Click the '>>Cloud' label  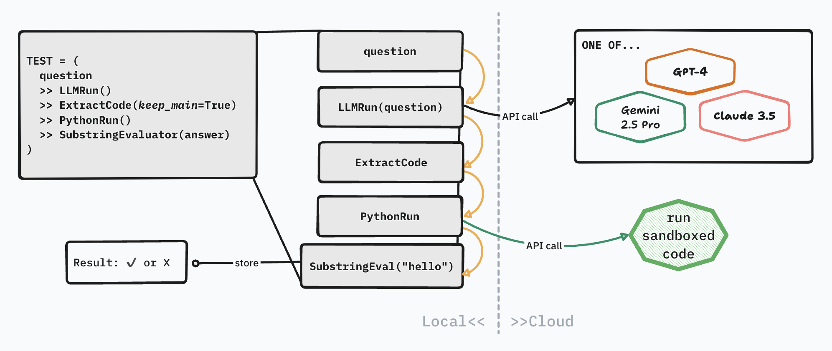pos(542,321)
